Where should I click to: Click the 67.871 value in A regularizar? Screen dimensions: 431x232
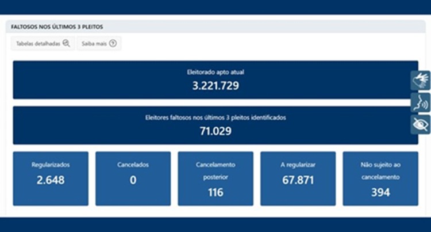click(298, 180)
